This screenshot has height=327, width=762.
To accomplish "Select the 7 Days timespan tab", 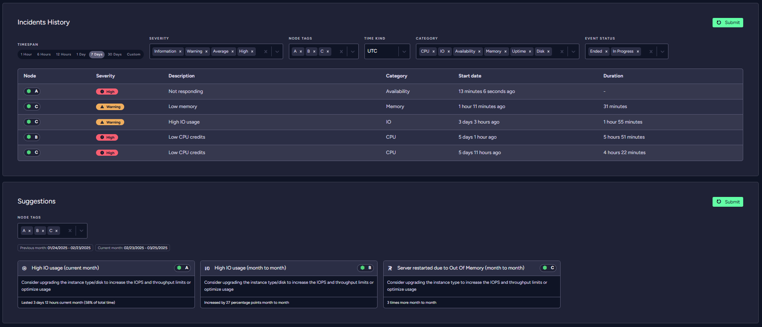I will tap(97, 55).
